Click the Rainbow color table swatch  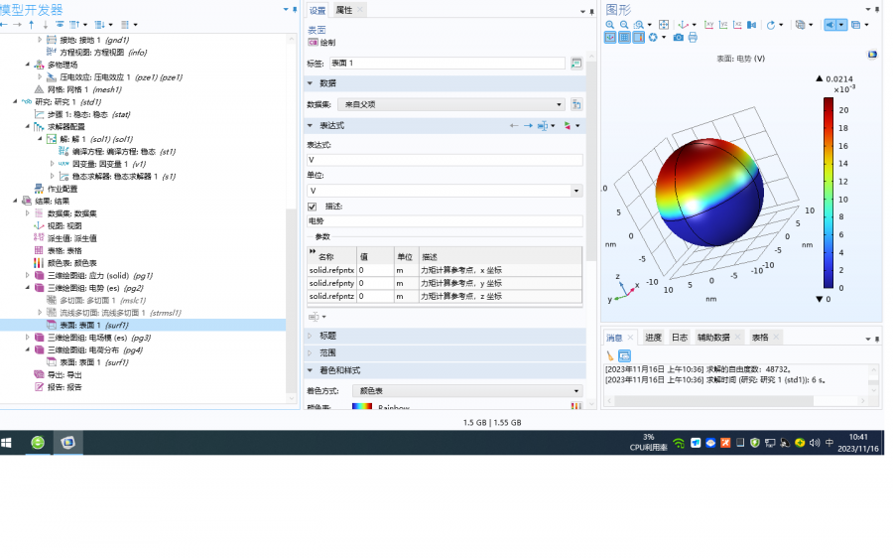pos(362,406)
